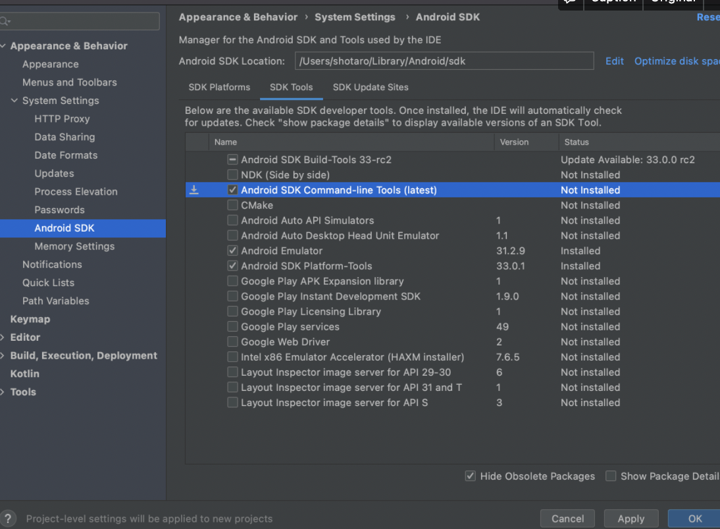Image resolution: width=720 pixels, height=529 pixels.
Task: Click 'Update Available: 33.0.0 rc2' status
Action: (x=627, y=159)
